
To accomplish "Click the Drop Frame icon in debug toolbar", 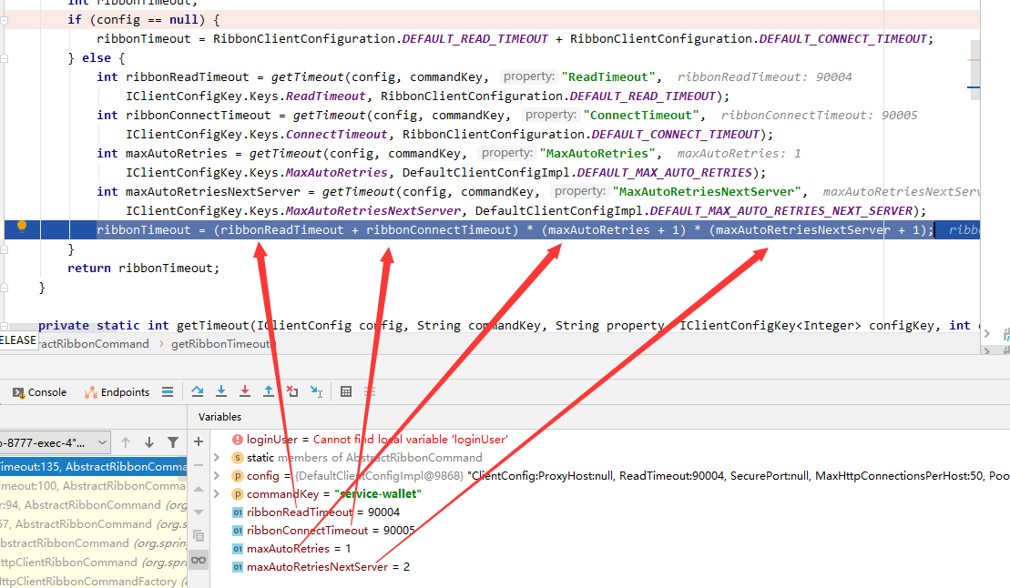I will pyautogui.click(x=291, y=390).
